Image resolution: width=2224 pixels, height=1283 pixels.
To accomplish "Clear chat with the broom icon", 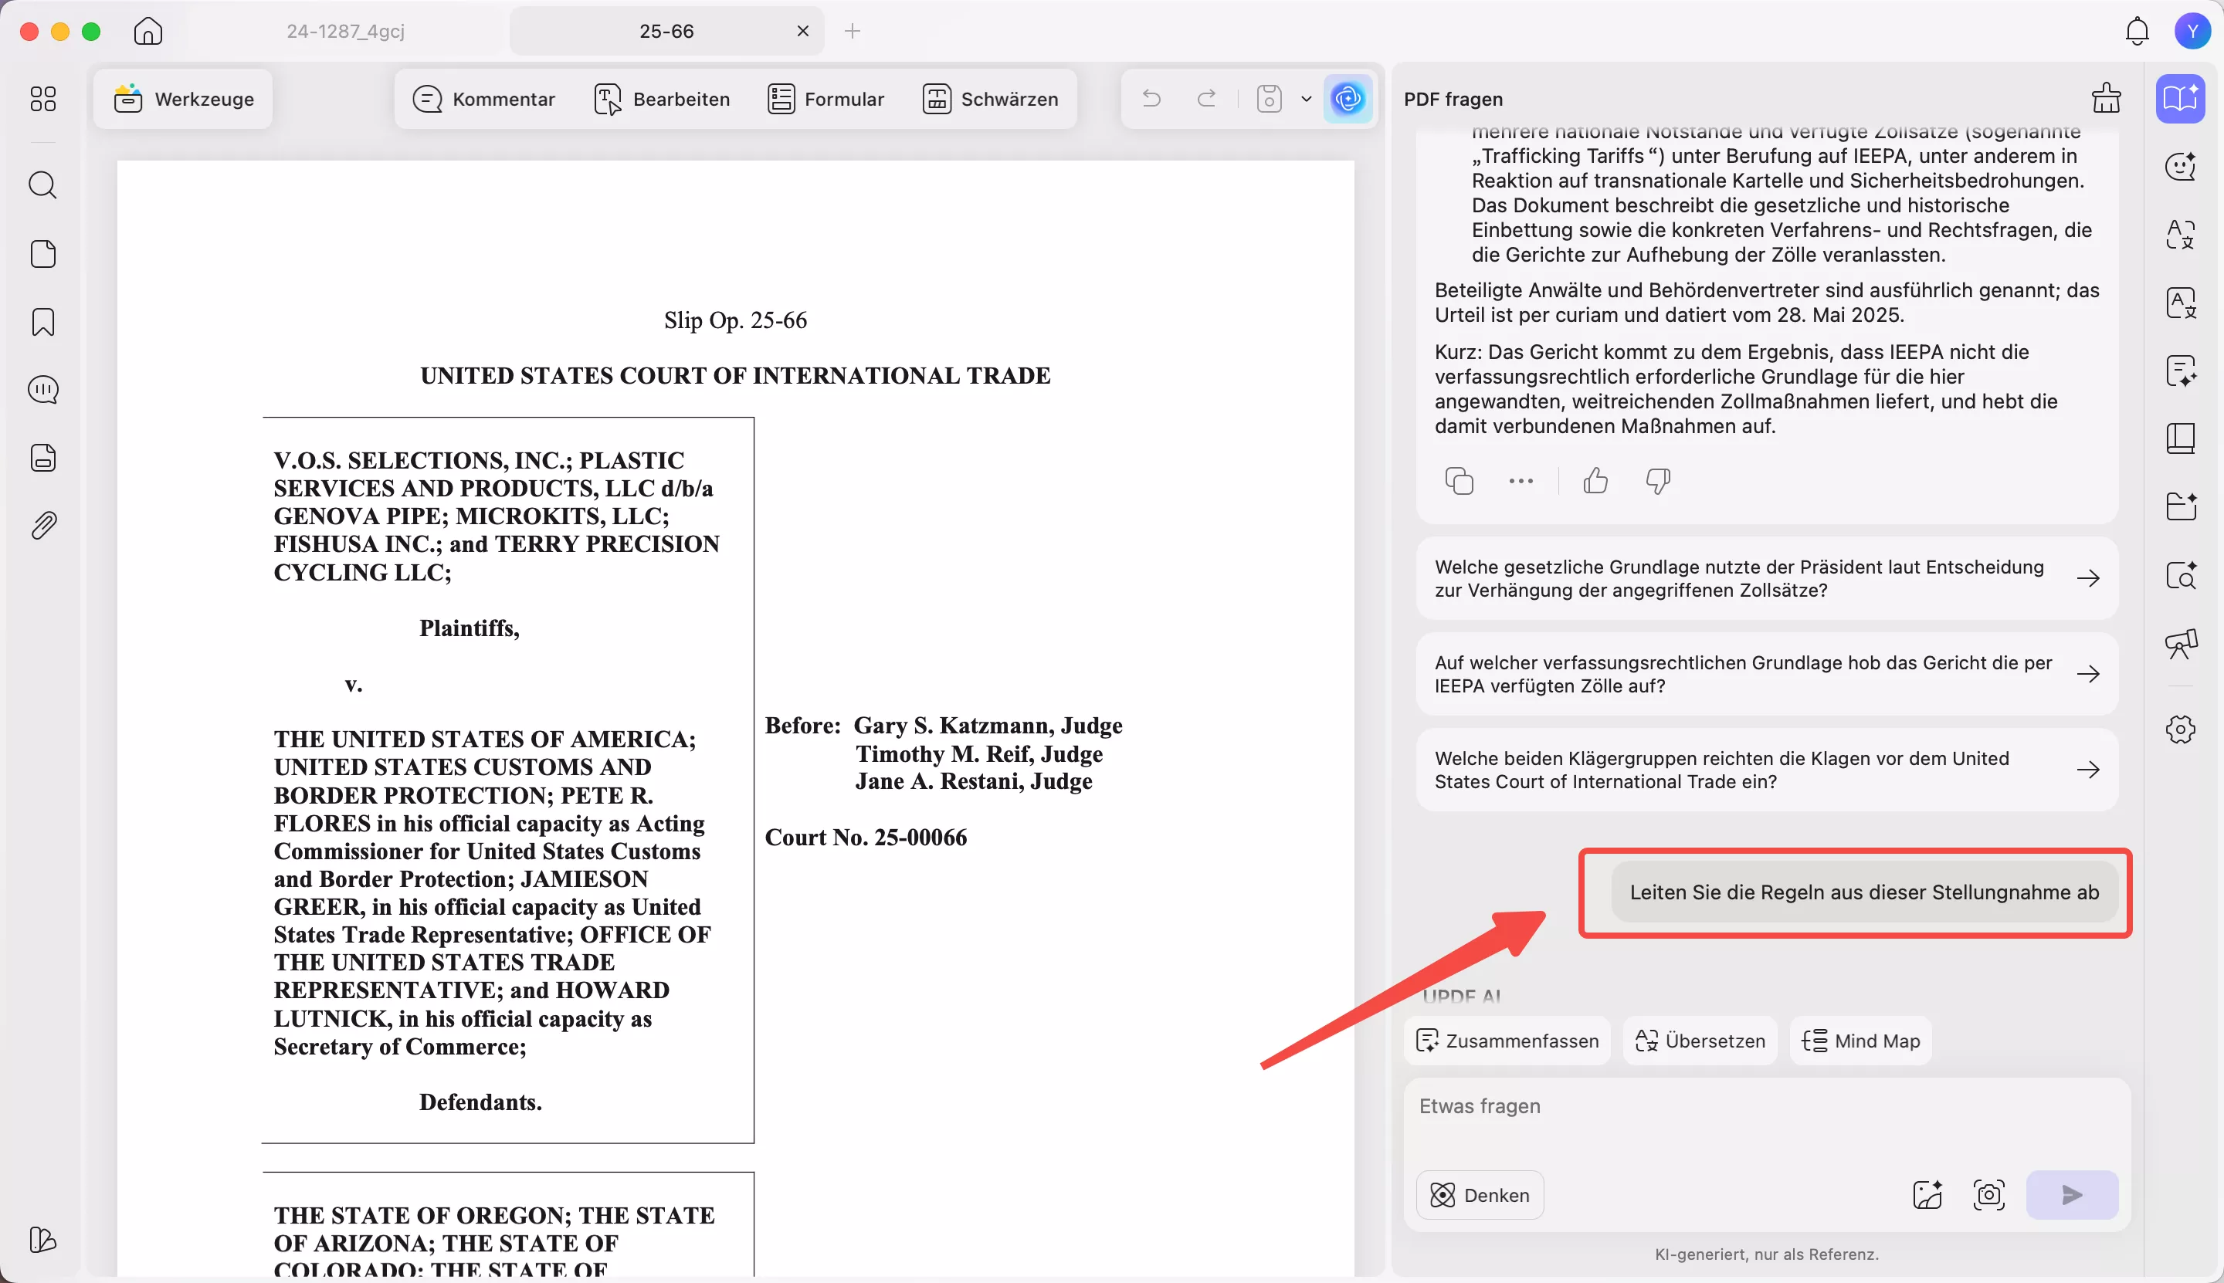I will tap(2106, 98).
